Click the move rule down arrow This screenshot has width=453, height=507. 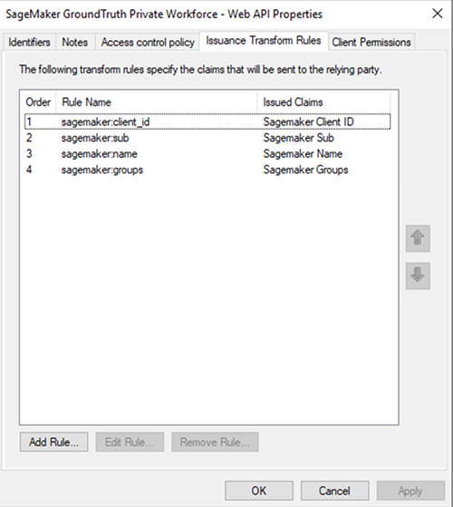point(418,276)
